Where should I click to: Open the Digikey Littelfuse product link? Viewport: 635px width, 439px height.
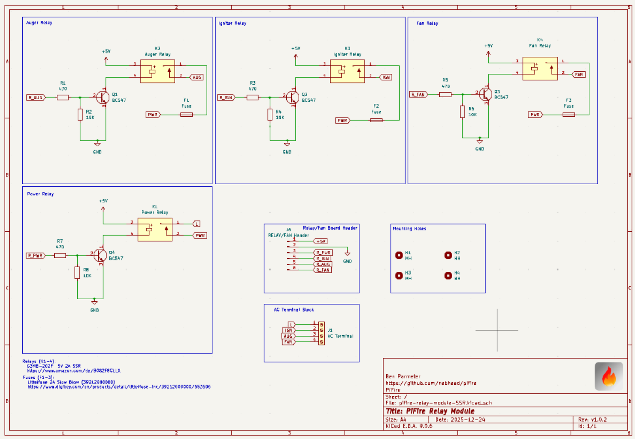[119, 387]
